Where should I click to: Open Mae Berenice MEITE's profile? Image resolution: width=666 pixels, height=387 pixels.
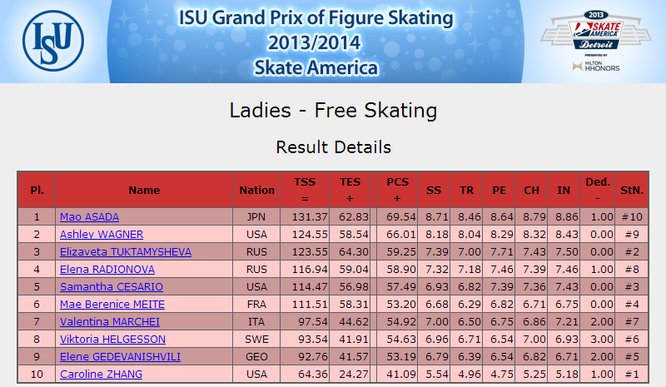[x=112, y=304]
